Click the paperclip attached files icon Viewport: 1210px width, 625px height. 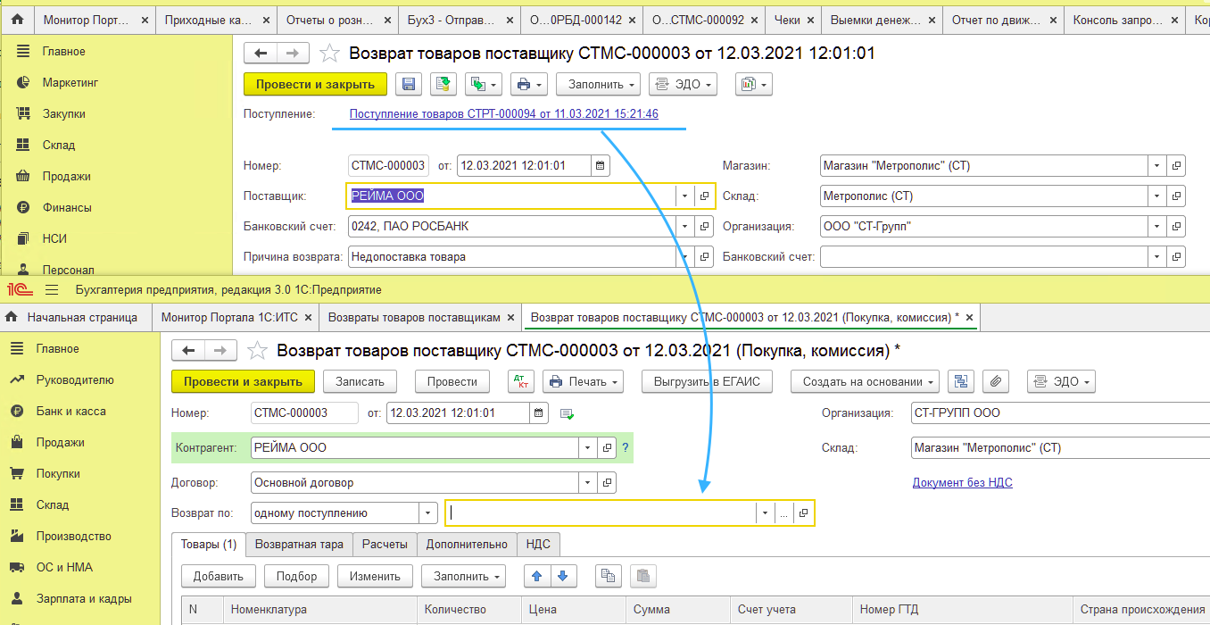996,381
